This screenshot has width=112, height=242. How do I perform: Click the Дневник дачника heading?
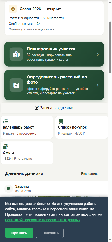pyautogui.click(x=24, y=174)
